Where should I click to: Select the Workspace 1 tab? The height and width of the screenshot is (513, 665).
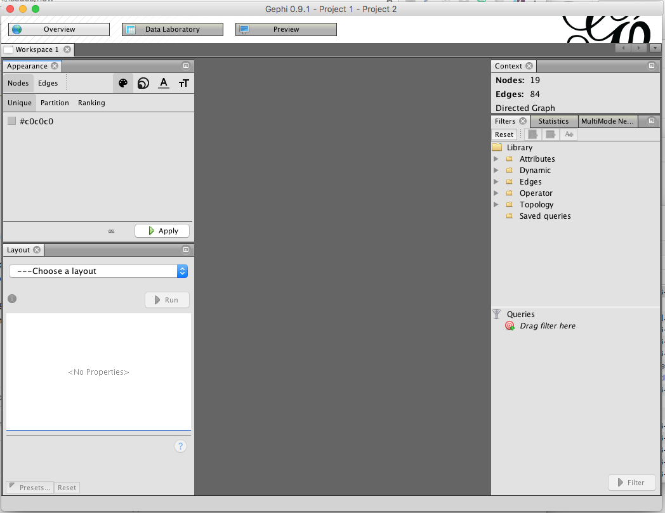click(34, 49)
